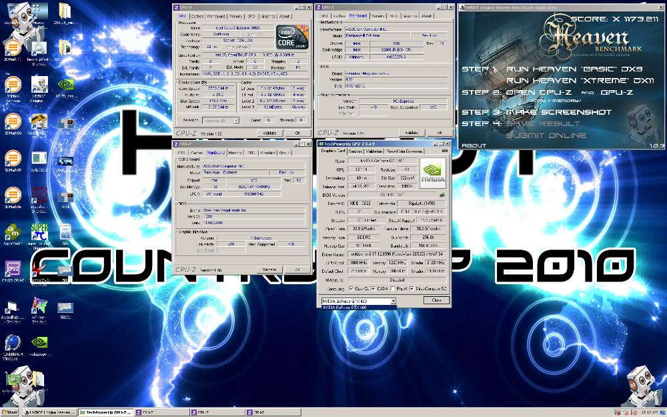Image resolution: width=667 pixels, height=417 pixels.
Task: Select the Graphics Card tab in GPU-Z
Action: click(x=333, y=151)
